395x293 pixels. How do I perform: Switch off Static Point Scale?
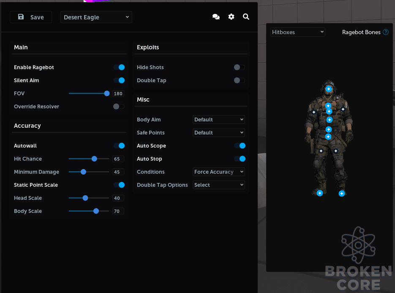pyautogui.click(x=119, y=185)
